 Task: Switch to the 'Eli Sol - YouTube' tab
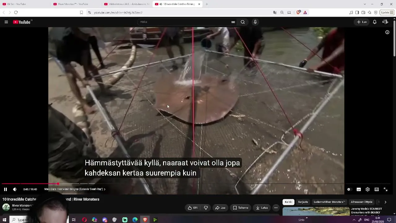(25, 4)
